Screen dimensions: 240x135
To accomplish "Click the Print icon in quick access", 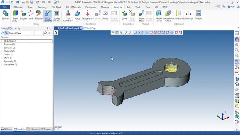I will click(37, 2).
